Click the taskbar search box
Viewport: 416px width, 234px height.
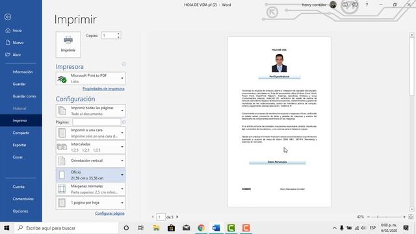[x=66, y=228]
